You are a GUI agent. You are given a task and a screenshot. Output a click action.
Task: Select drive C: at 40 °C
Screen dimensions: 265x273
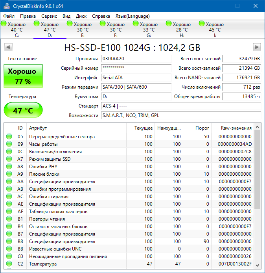pyautogui.click(x=17, y=30)
